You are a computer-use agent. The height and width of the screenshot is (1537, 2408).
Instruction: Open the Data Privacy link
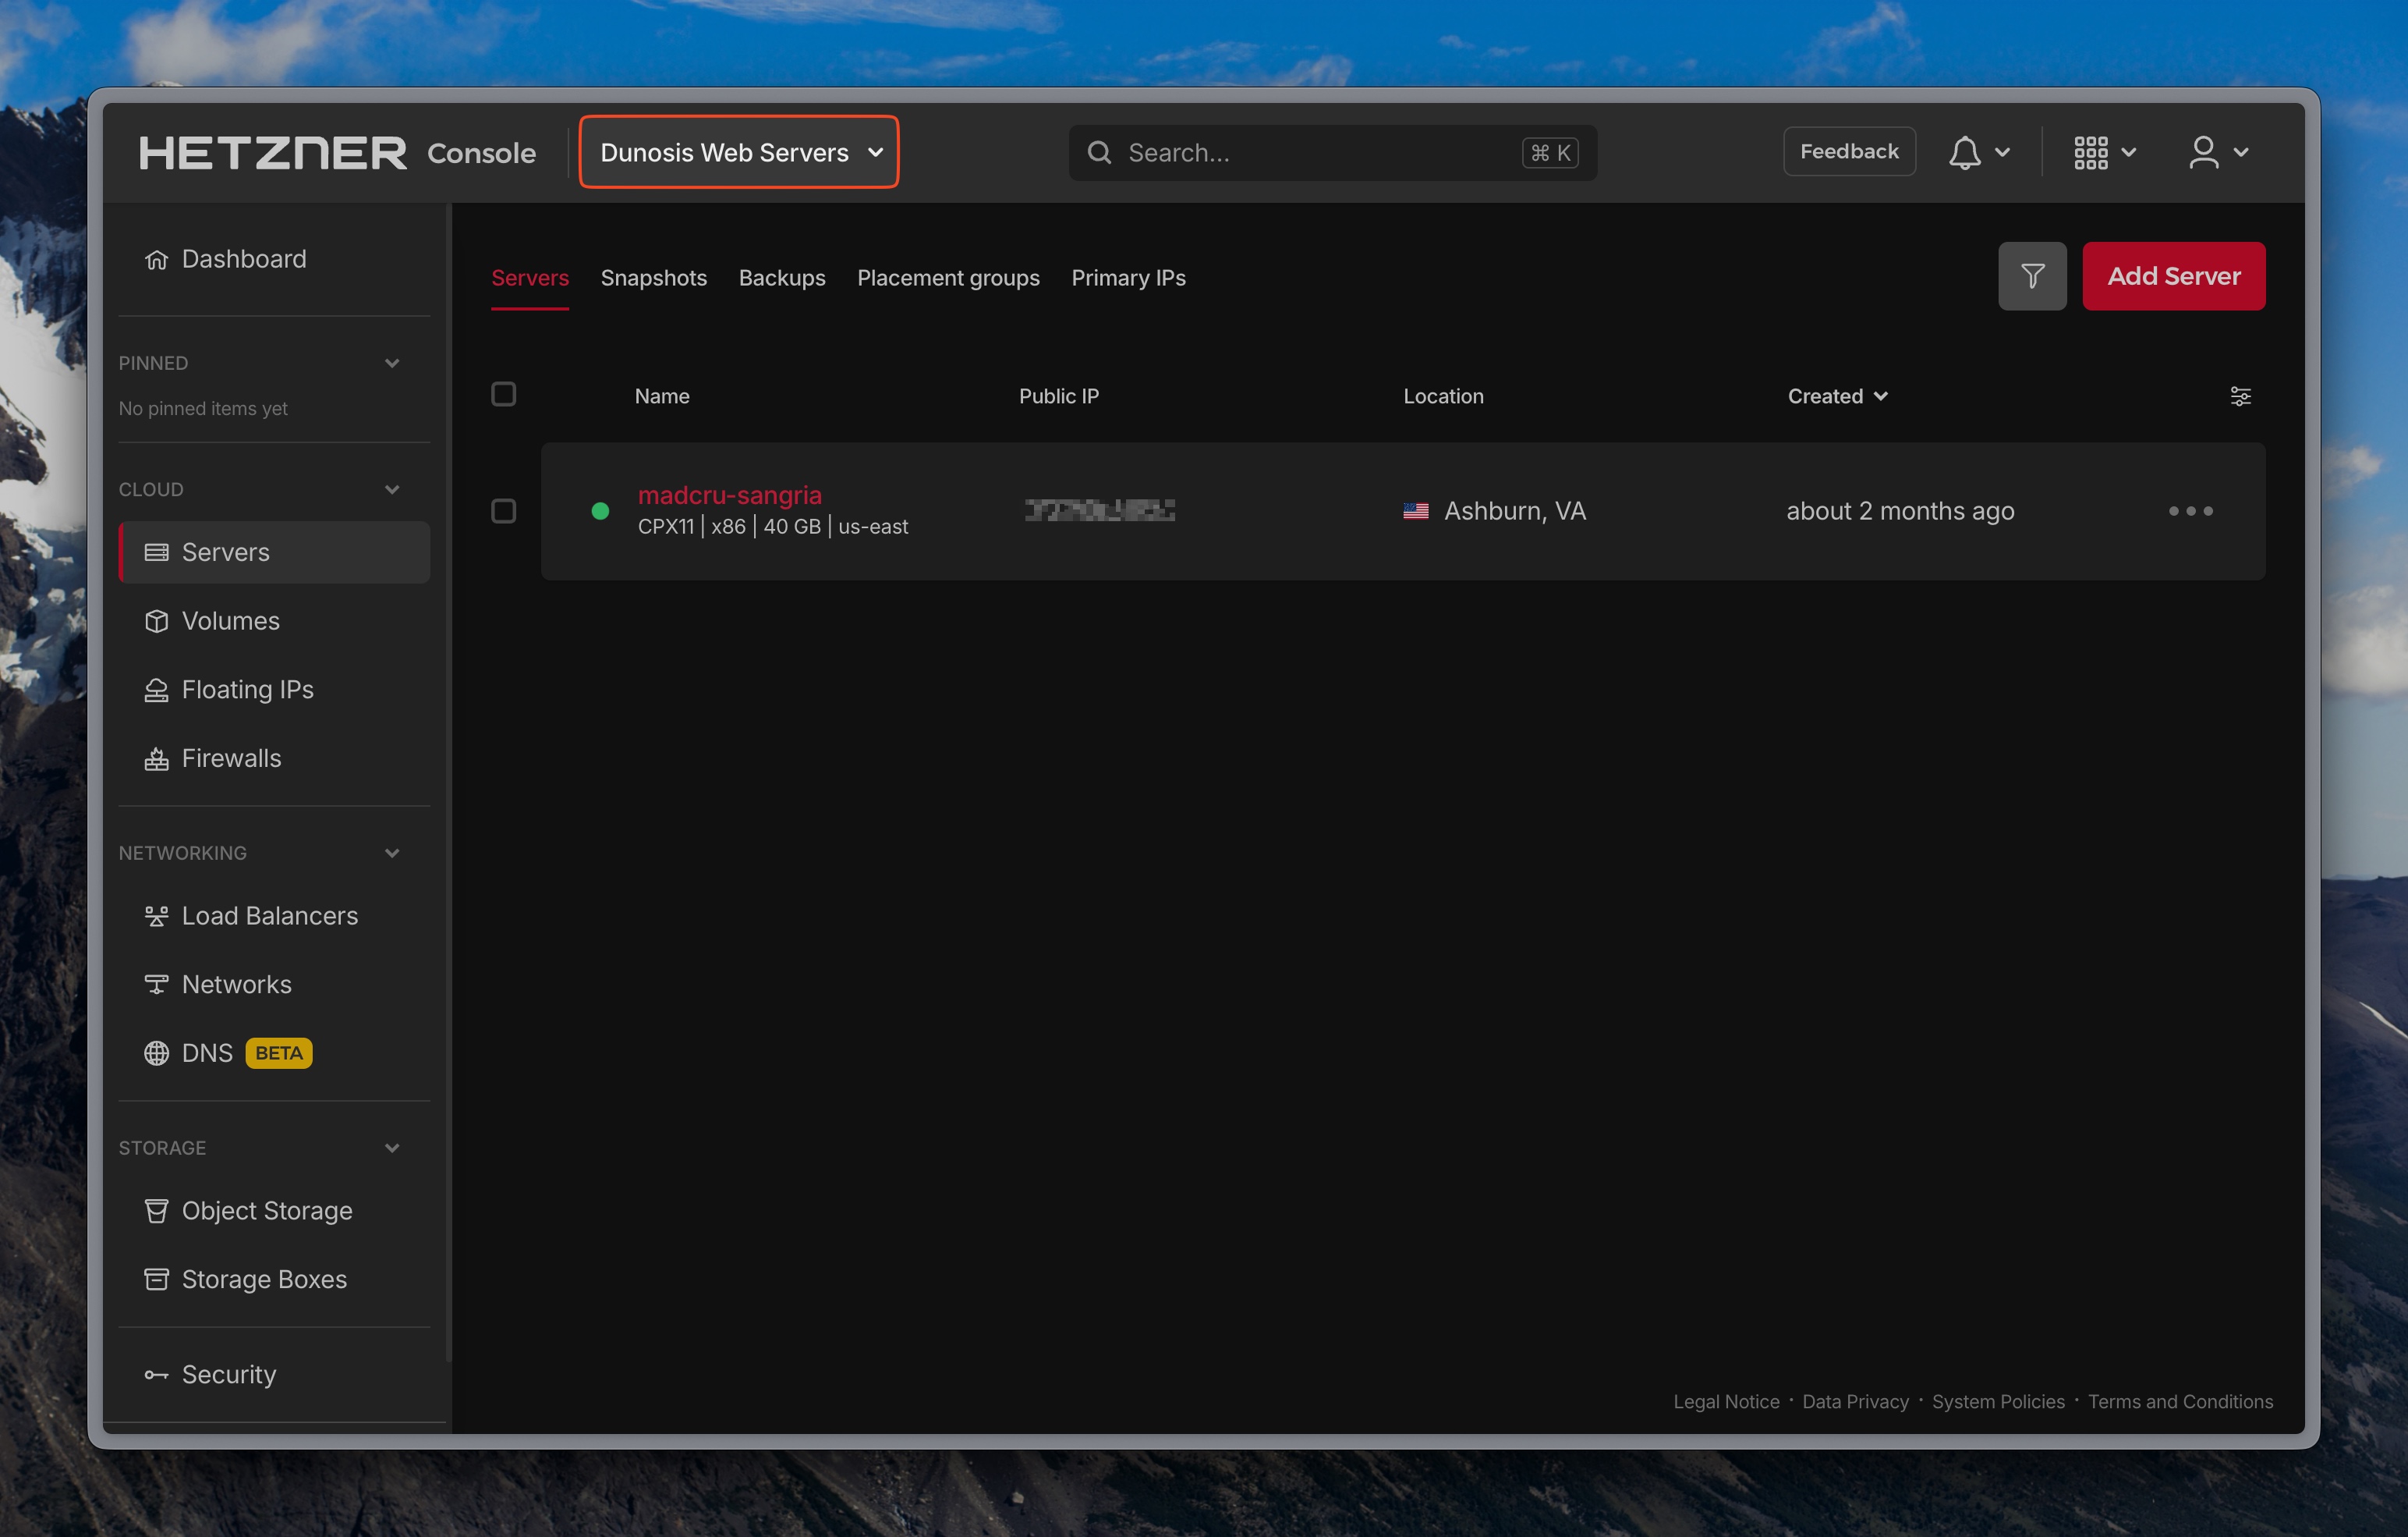pyautogui.click(x=1855, y=1401)
